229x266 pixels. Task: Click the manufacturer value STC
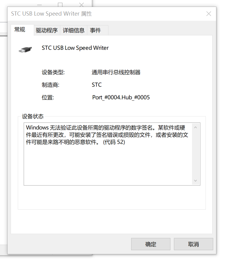click(x=97, y=85)
